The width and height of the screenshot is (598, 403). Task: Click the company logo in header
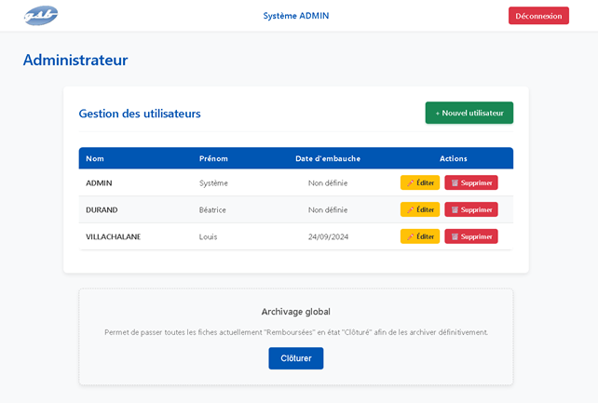41,15
